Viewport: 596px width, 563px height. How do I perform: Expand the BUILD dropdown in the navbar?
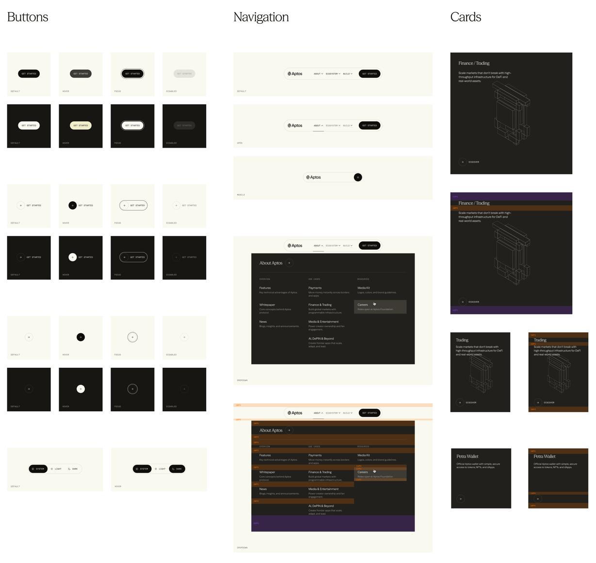(346, 74)
